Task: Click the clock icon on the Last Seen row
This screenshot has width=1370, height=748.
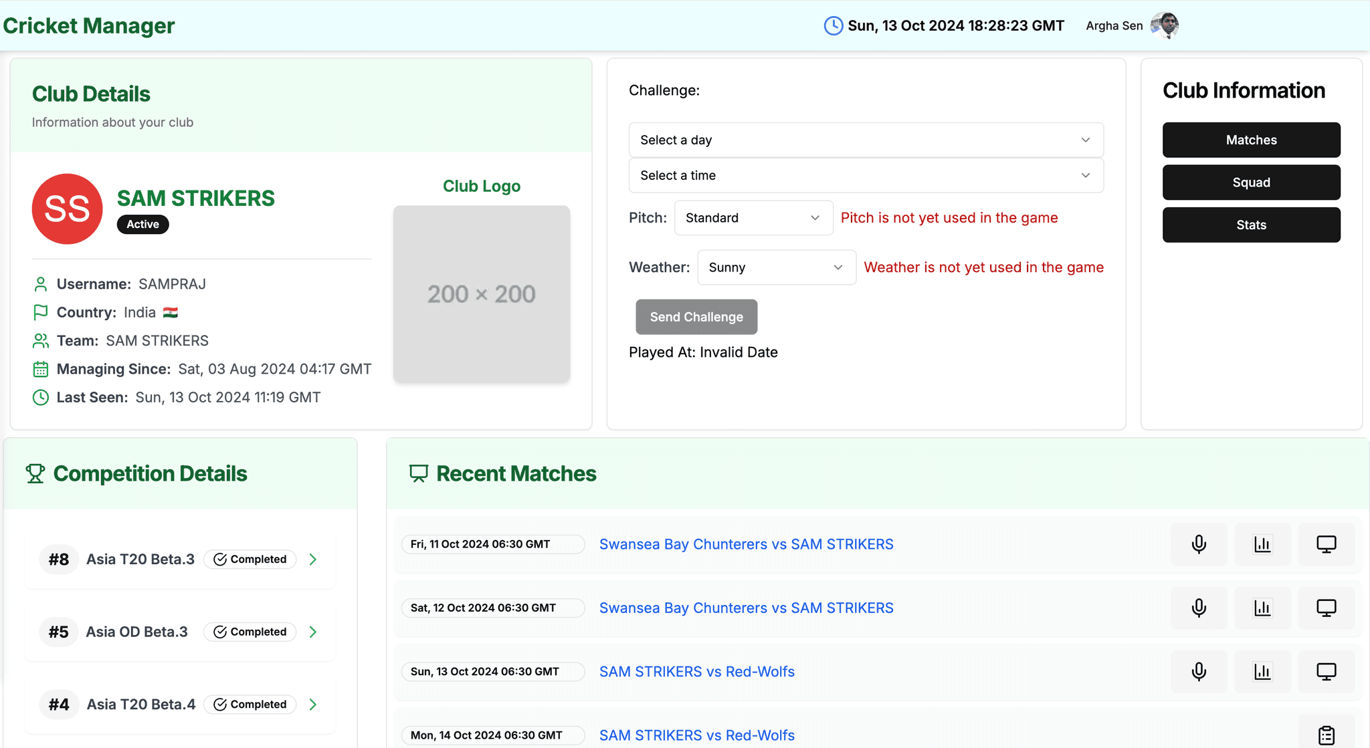Action: coord(40,397)
